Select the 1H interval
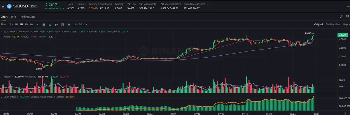Screen dimensions: 350x115 [16, 24]
